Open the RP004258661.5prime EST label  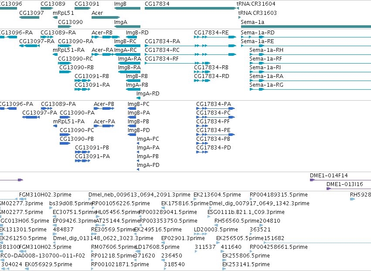pyautogui.click(x=279, y=247)
